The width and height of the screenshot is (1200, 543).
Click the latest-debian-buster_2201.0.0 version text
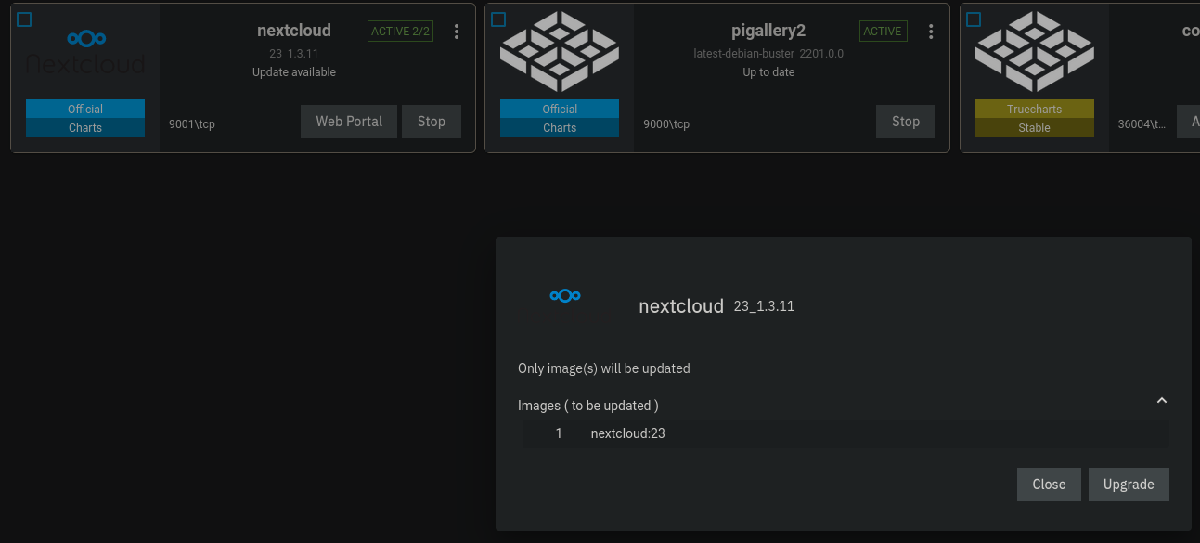tap(768, 54)
